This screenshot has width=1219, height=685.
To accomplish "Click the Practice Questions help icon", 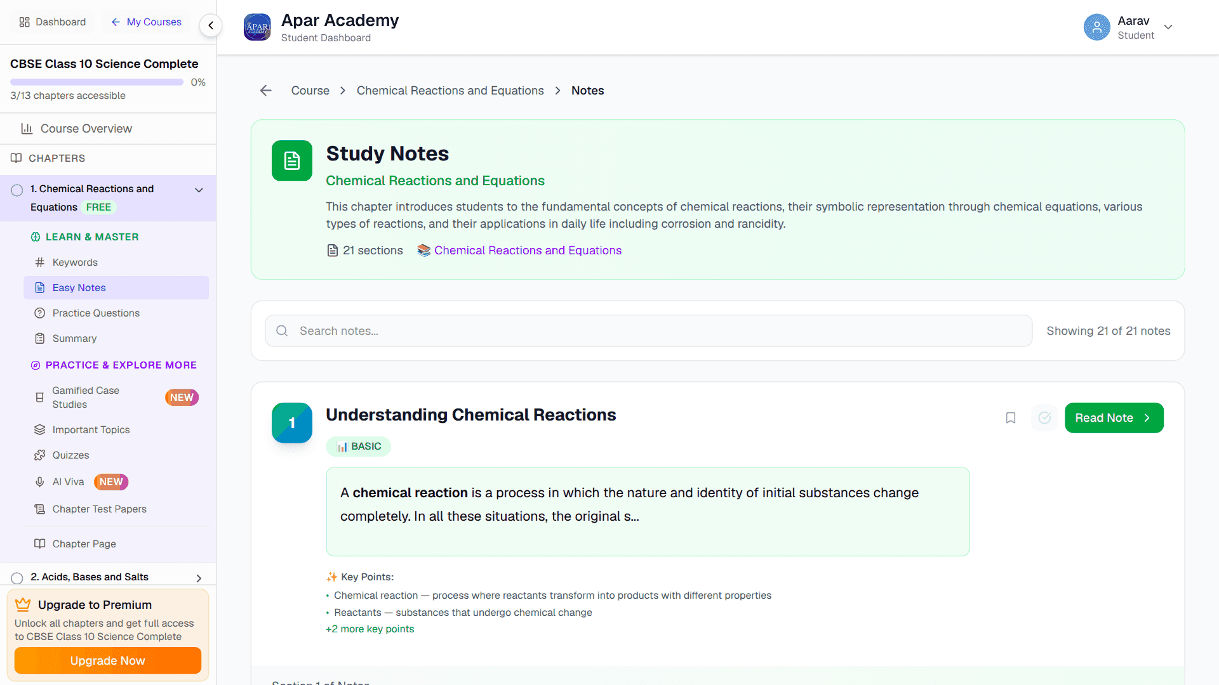I will tap(39, 313).
